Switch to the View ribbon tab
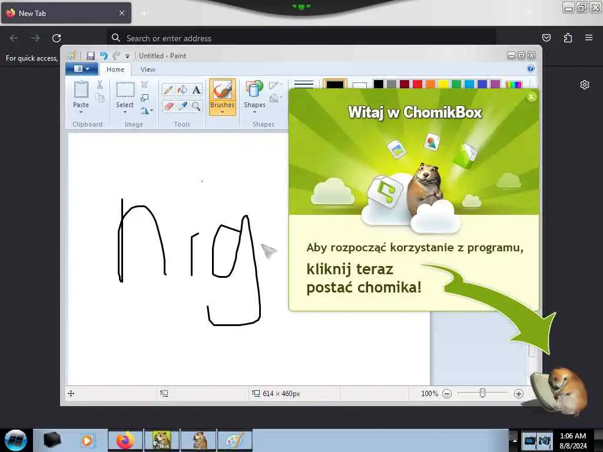 pos(148,69)
